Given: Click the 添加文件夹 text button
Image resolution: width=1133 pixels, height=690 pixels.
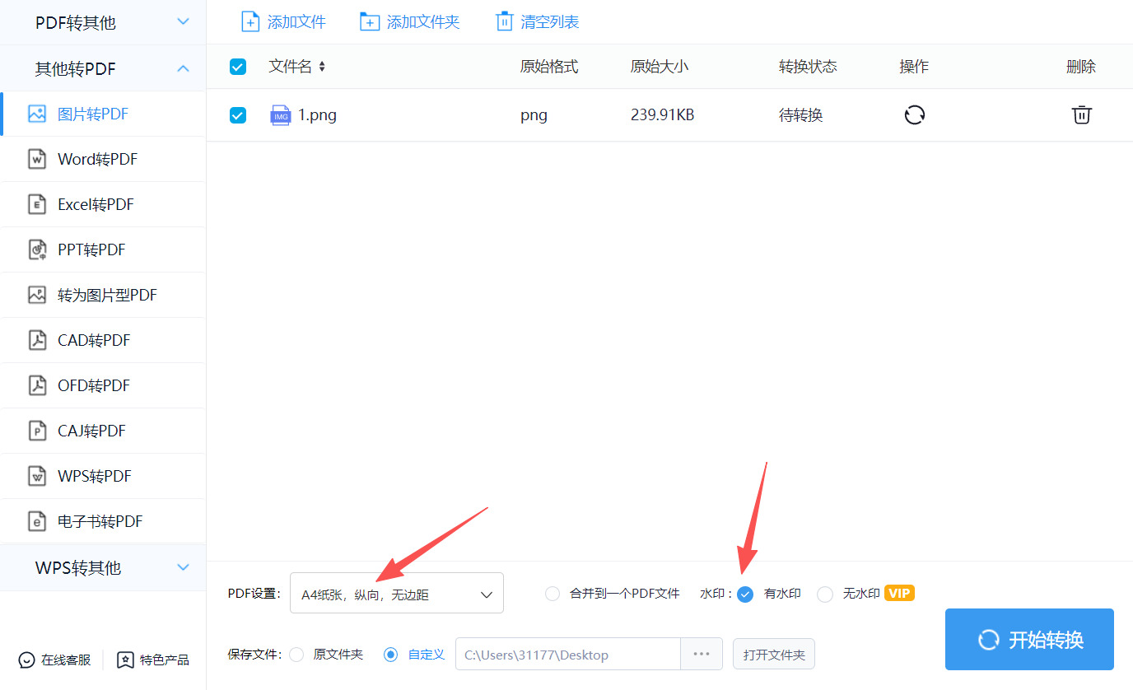Looking at the screenshot, I should point(423,22).
